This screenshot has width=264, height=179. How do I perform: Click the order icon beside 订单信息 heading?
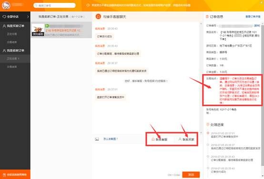pos(207,17)
